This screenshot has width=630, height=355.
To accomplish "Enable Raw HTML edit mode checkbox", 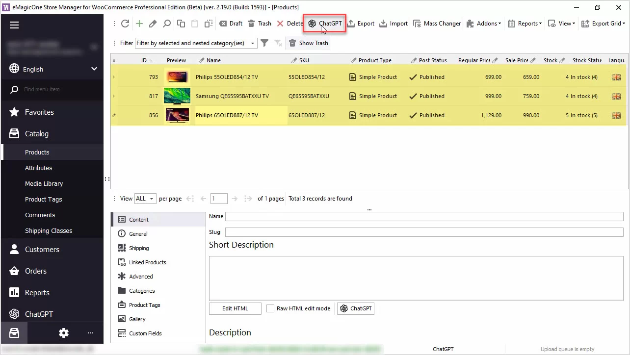I will point(270,308).
